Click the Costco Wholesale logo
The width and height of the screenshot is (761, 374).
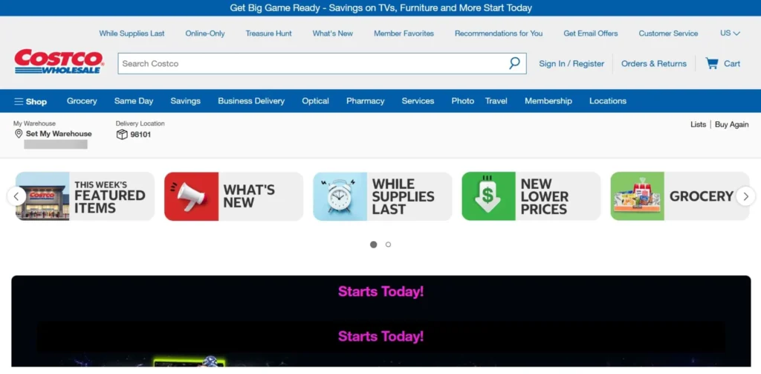coord(59,61)
